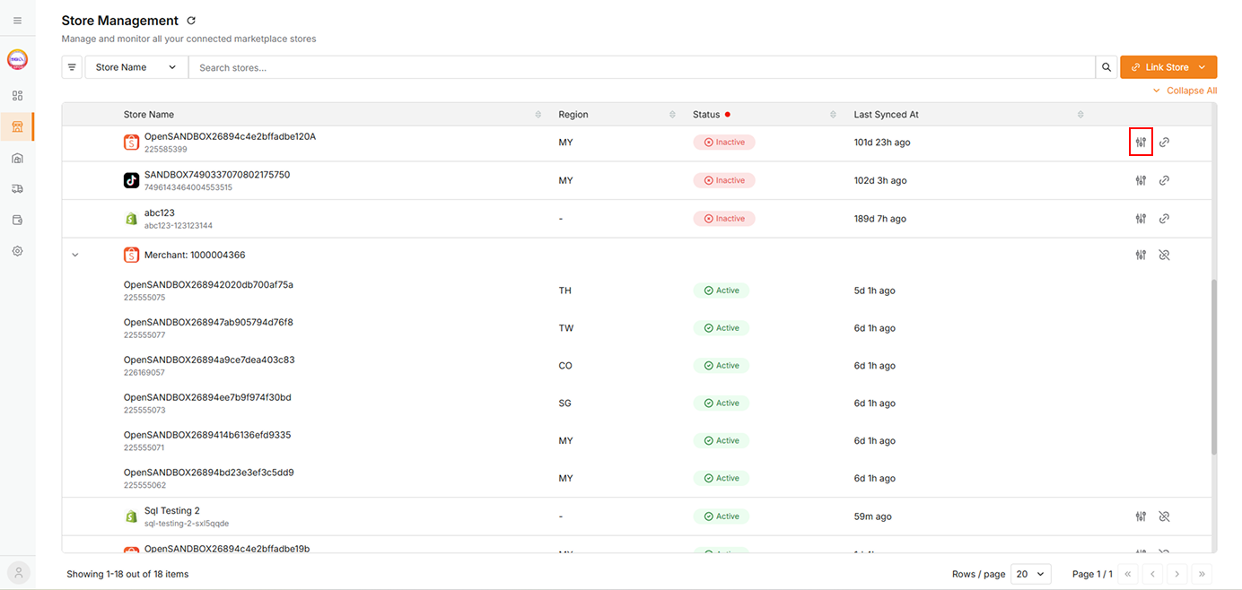The image size is (1242, 590).
Task: Open the delivery truck icon in the sidebar
Action: pos(17,189)
